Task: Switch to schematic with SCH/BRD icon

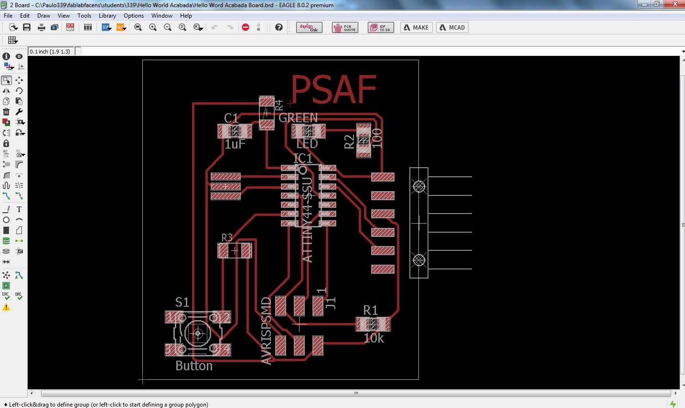Action: coord(70,28)
